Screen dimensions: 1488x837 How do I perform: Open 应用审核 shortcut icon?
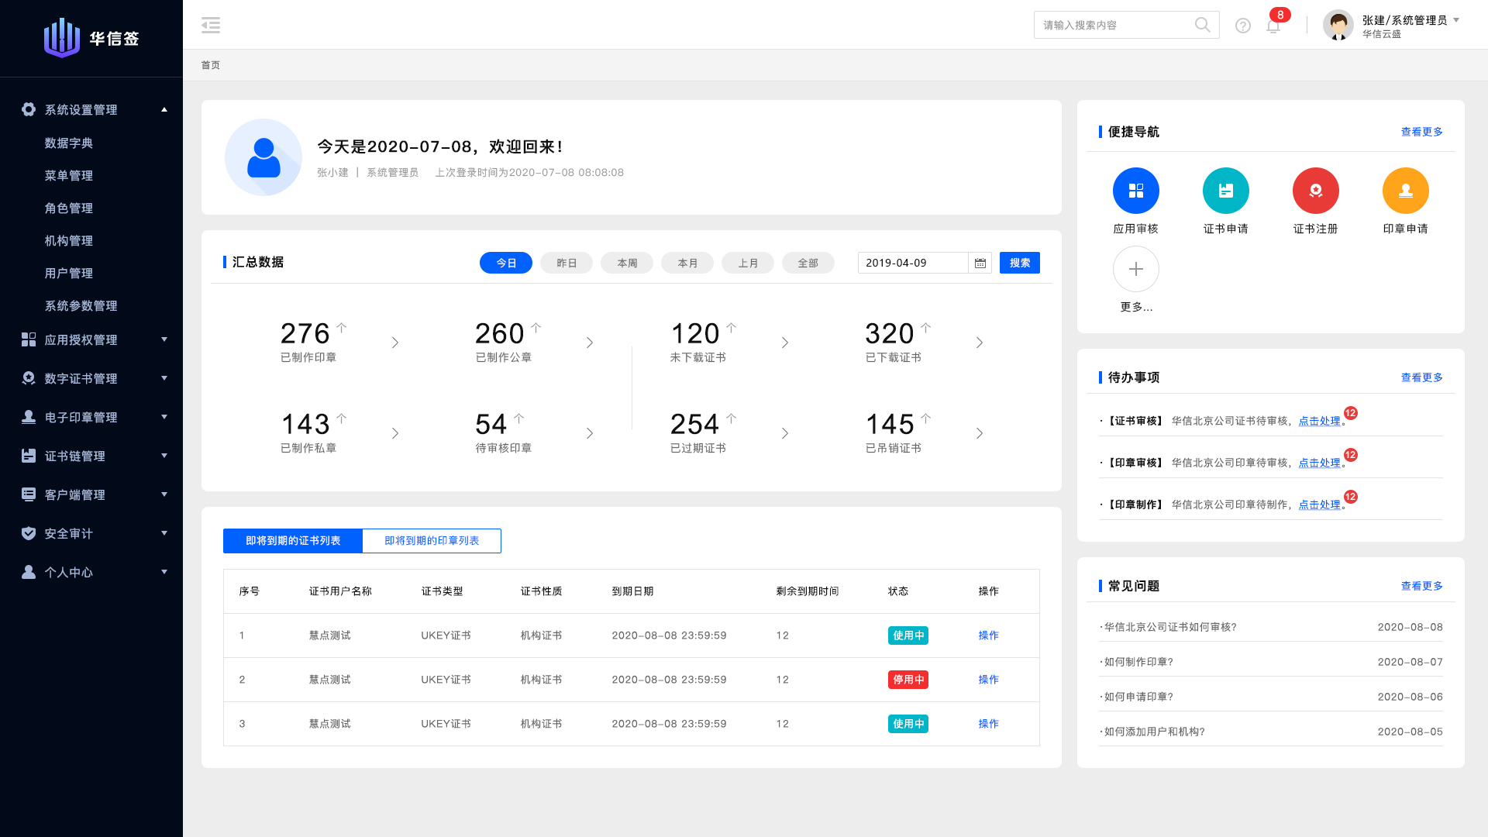point(1136,191)
